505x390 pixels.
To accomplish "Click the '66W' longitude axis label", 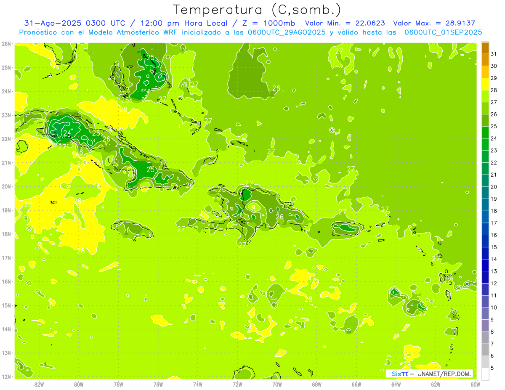I will click(x=356, y=384).
